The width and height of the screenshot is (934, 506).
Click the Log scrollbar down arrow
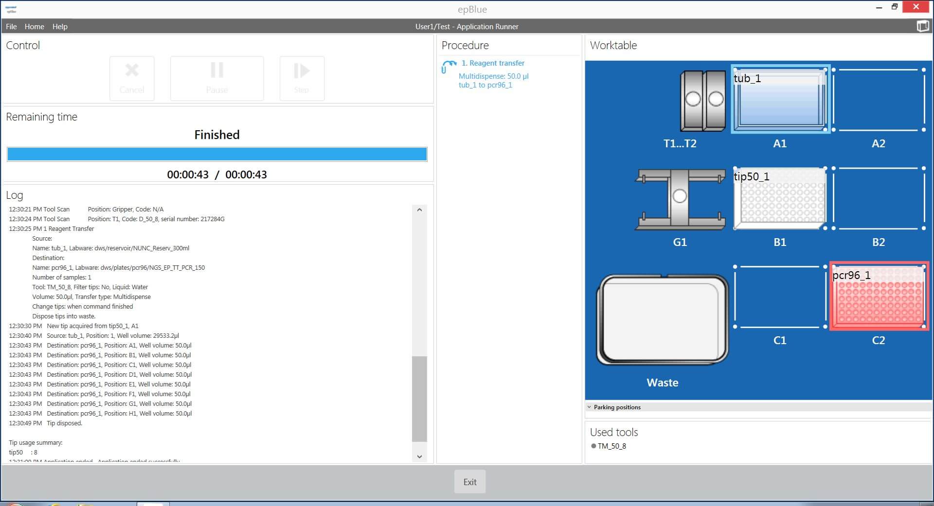419,456
